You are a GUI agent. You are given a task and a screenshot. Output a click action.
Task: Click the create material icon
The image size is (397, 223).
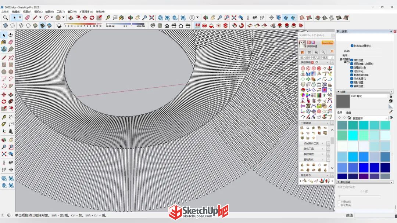(391, 101)
